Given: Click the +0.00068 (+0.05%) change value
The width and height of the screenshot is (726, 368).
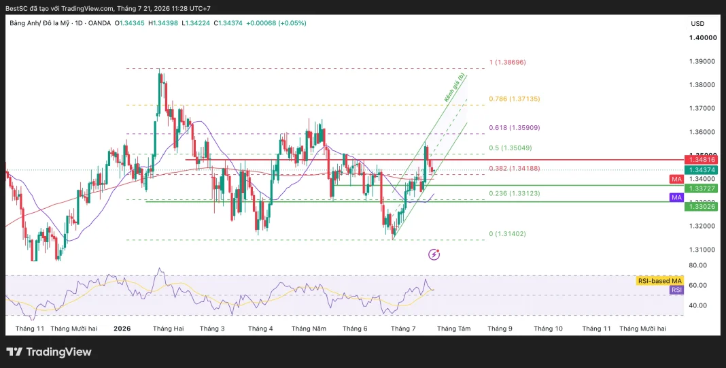Looking at the screenshot, I should click(x=277, y=22).
